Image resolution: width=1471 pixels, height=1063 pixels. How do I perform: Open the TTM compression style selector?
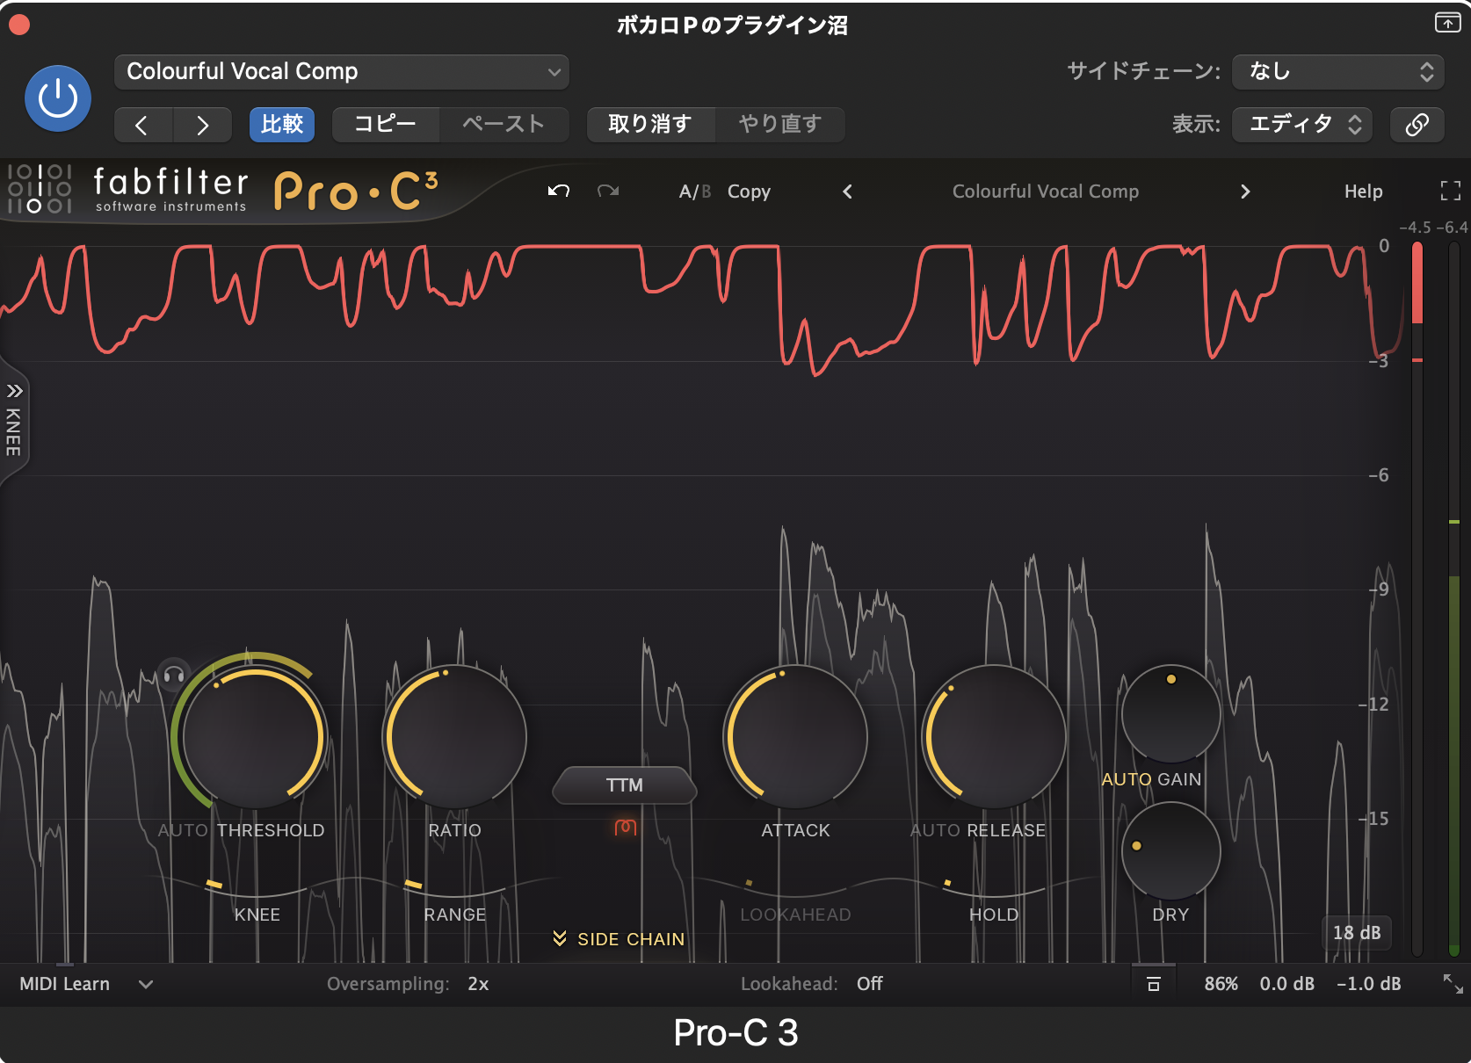625,785
